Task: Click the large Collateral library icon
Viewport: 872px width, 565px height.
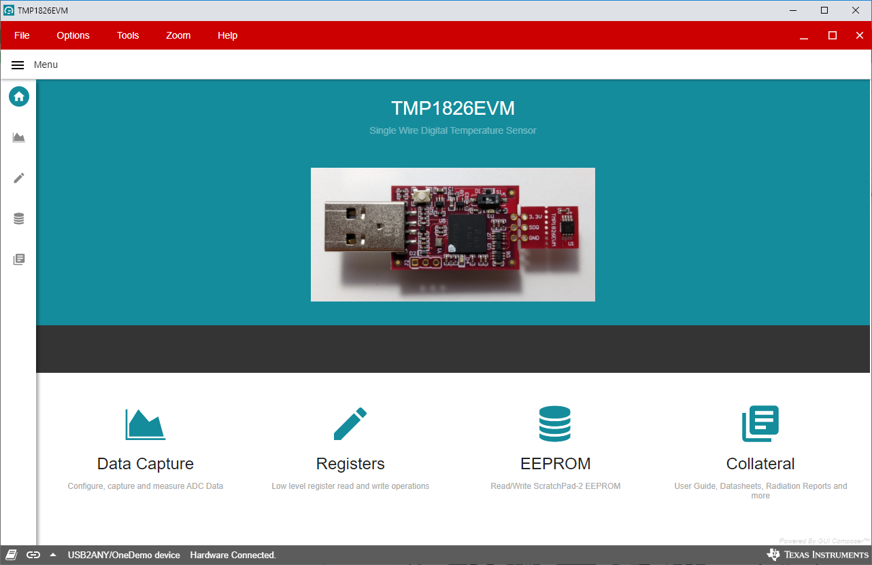Action: tap(760, 424)
